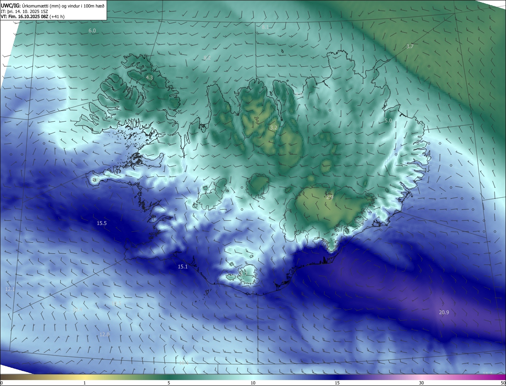This screenshot has height=386, width=506.
Task: Click the 1 tick on the color scale
Action: (85, 383)
